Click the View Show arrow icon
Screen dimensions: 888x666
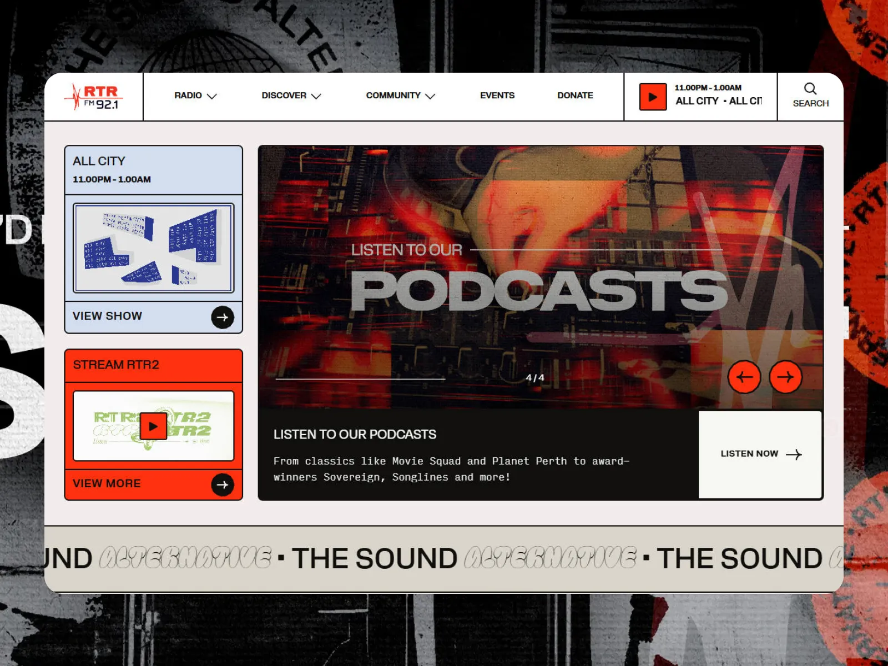point(223,317)
